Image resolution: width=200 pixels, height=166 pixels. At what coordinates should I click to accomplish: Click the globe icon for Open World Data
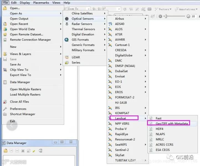pyautogui.click(x=5, y=29)
